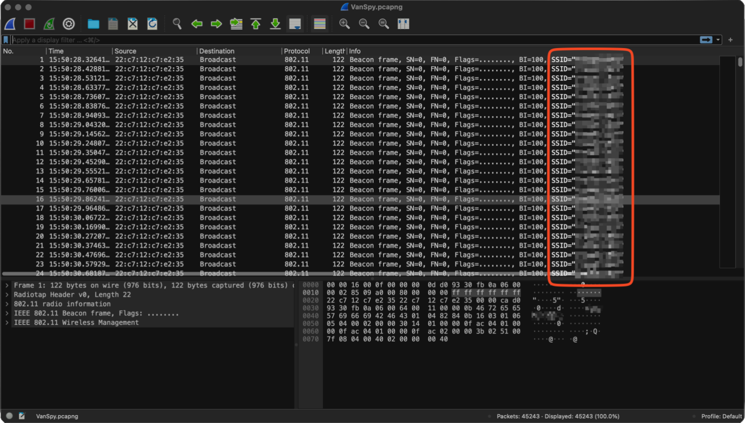Viewport: 745px width, 423px height.
Task: Restart the current capture (green fin icon)
Action: [49, 23]
